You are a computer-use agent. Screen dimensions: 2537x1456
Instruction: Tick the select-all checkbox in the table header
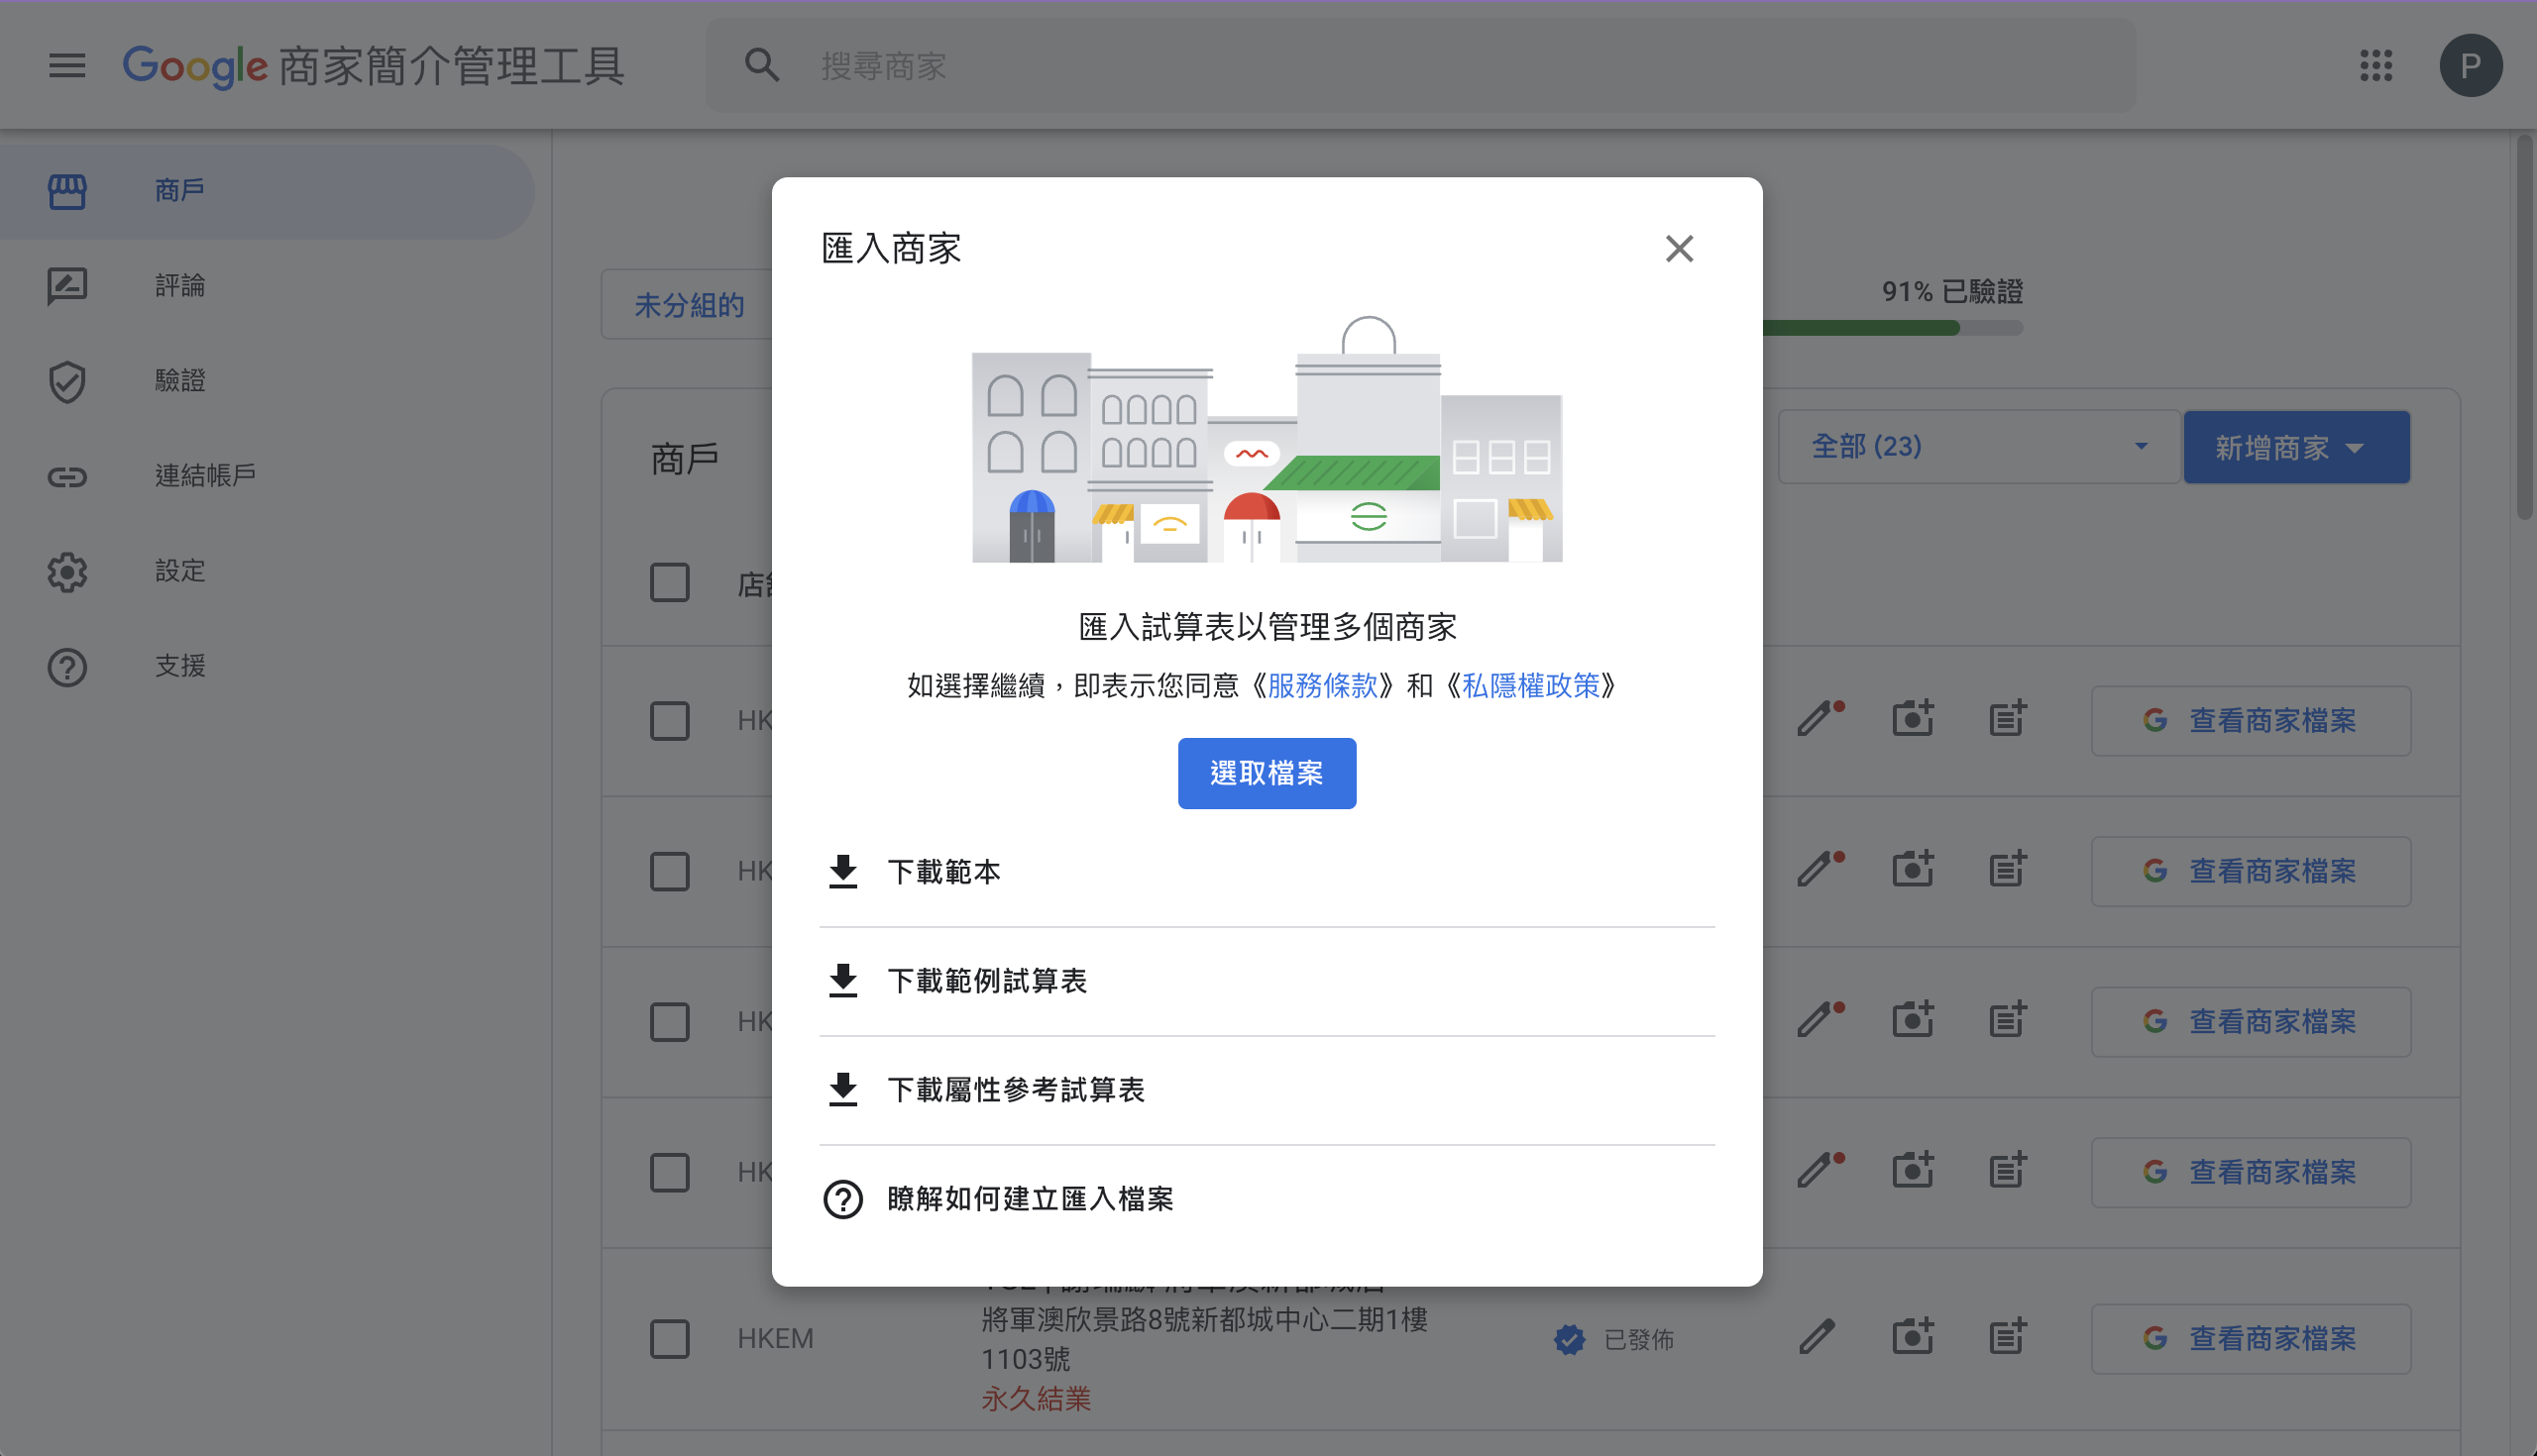tap(669, 583)
